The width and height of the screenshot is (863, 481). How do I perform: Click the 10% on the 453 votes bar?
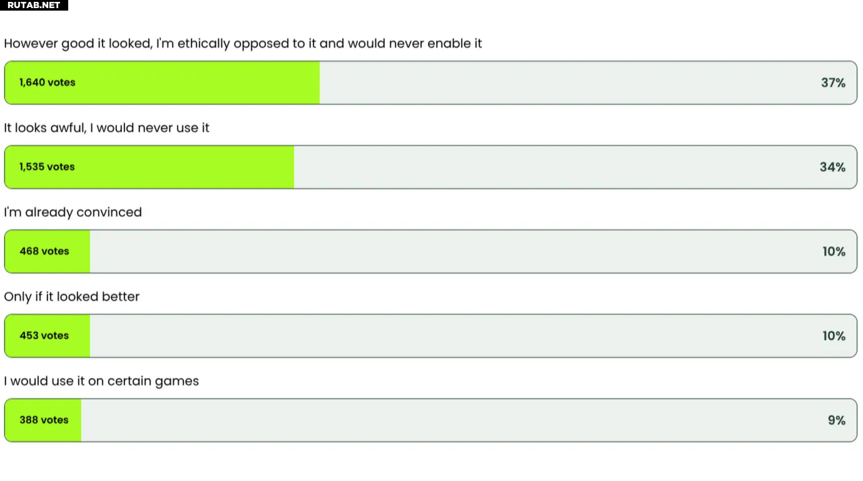834,335
